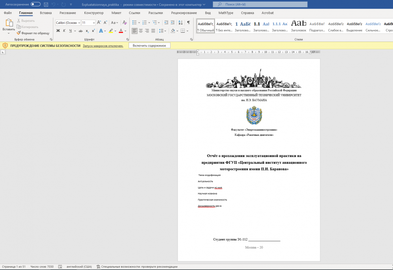This screenshot has width=393, height=270.
Task: Click the text effects A icon
Action: coord(101,31)
